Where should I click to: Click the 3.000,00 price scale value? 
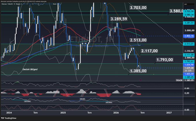click(x=189, y=30)
